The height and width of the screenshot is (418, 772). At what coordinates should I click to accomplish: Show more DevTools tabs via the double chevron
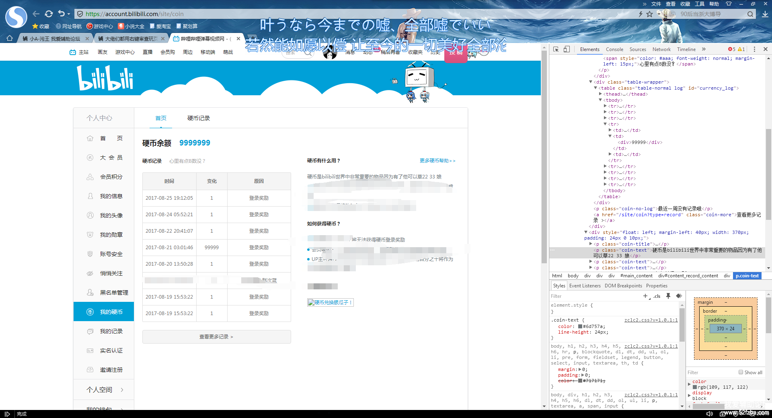[704, 49]
